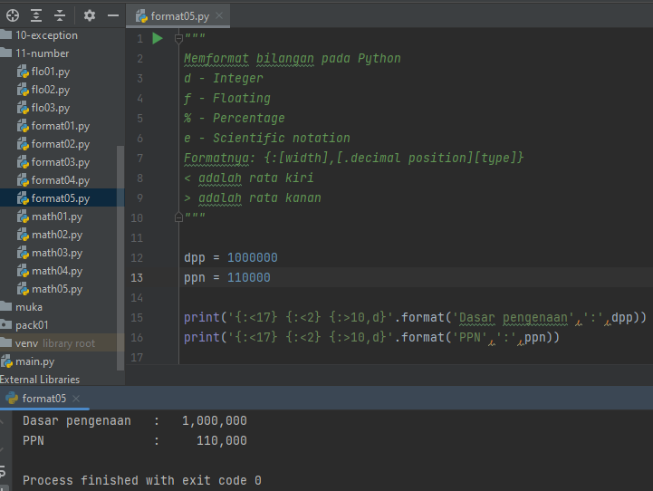Viewport: 653px width, 491px height.
Task: Click the Expand All icon in project toolbar
Action: 36,15
